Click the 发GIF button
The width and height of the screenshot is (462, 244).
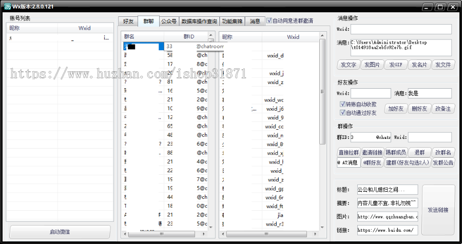coord(396,65)
